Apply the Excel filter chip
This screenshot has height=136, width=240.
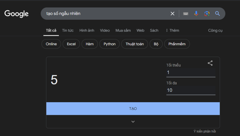click(x=71, y=44)
